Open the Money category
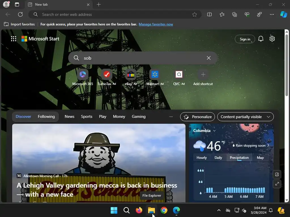Image resolution: width=290 pixels, height=217 pixels. 119,116
